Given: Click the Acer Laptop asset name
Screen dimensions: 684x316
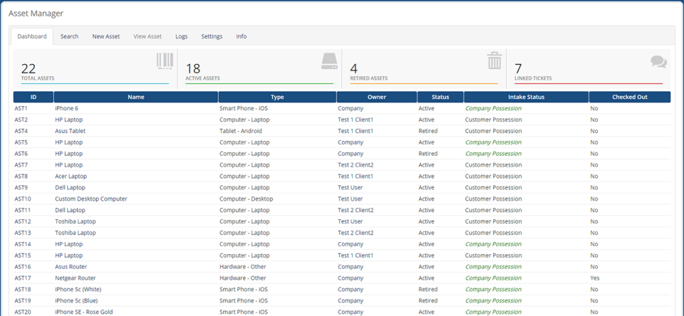Looking at the screenshot, I should 71,176.
